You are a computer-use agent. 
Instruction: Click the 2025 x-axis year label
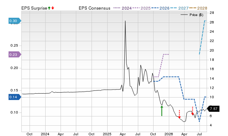click(x=107, y=134)
